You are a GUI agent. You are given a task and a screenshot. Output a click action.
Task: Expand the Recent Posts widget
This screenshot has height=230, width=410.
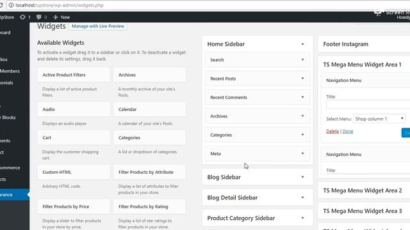pos(302,79)
